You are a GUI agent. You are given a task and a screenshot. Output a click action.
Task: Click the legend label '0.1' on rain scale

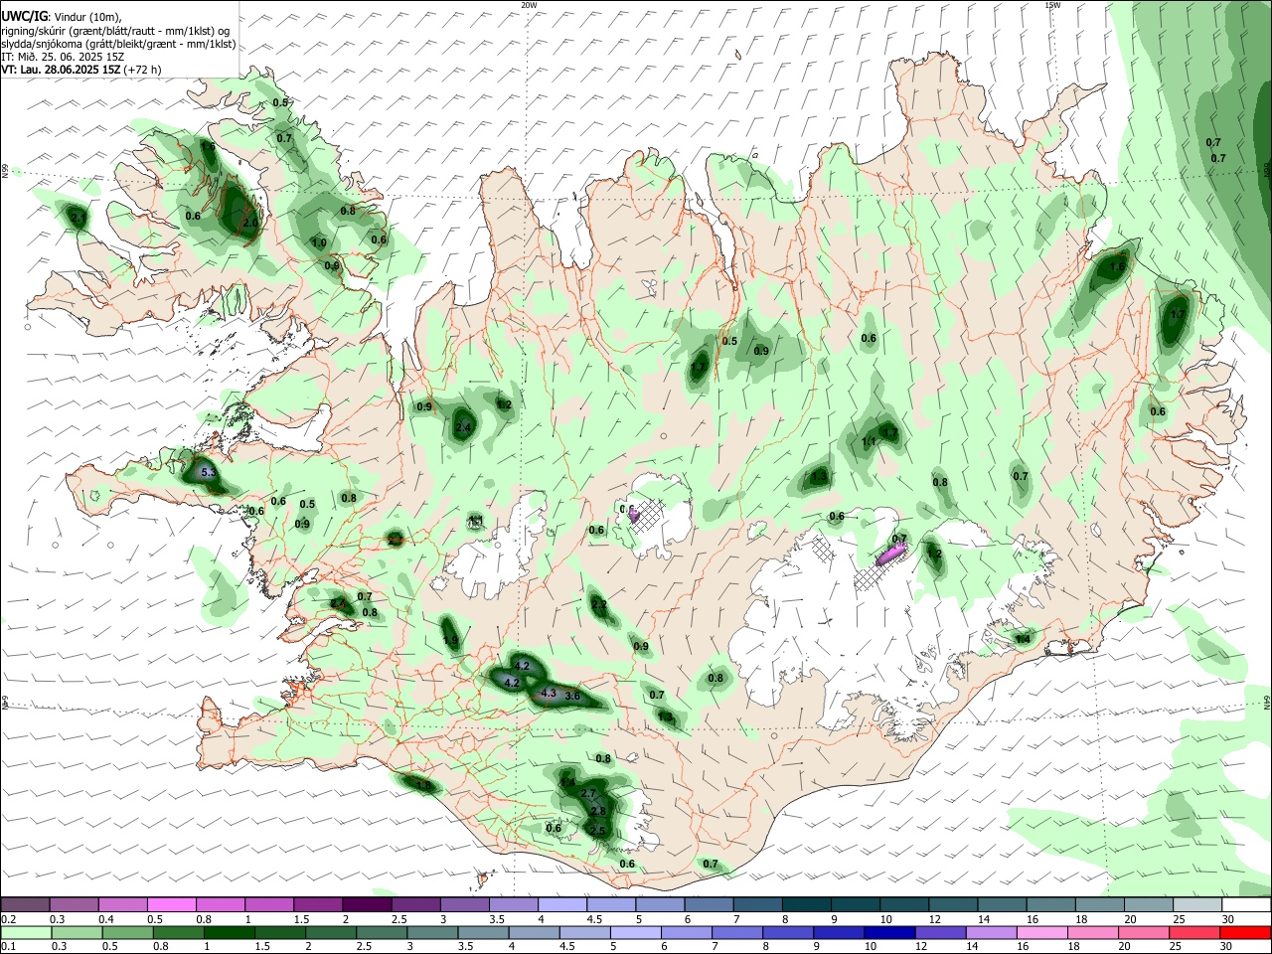pos(8,947)
